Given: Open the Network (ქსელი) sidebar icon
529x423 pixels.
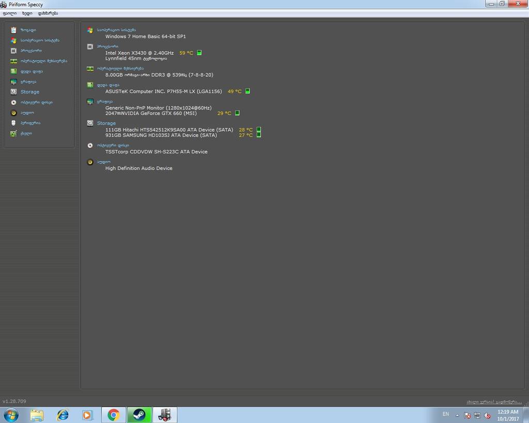Looking at the screenshot, I should (x=13, y=134).
